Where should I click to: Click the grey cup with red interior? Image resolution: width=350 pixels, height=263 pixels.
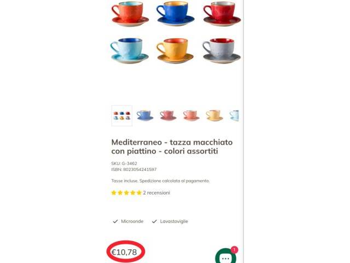click(x=221, y=51)
